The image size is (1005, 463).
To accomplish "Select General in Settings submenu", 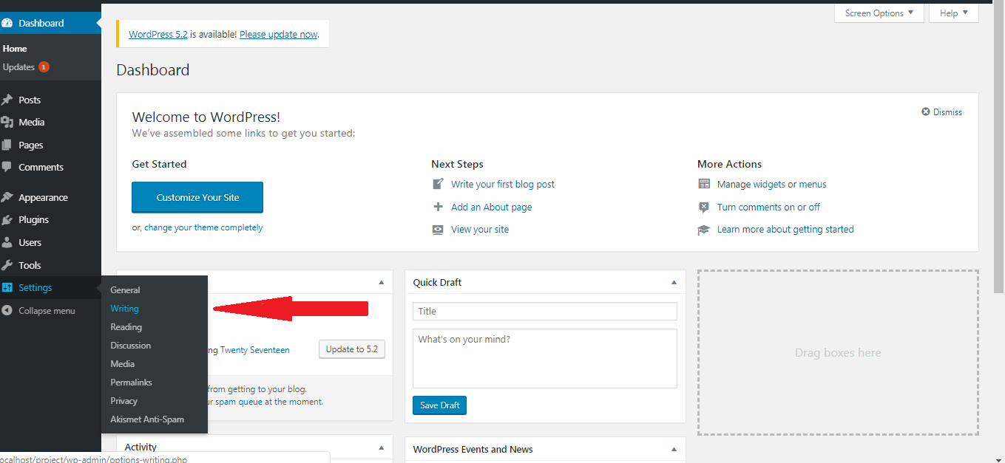I will click(x=125, y=290).
